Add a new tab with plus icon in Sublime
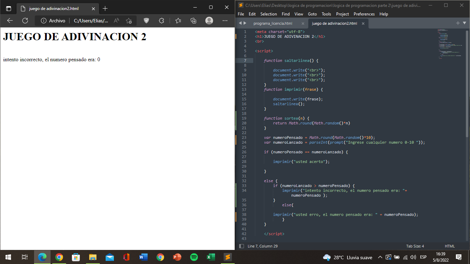Screen dimensions: 470x264 (x=458, y=23)
